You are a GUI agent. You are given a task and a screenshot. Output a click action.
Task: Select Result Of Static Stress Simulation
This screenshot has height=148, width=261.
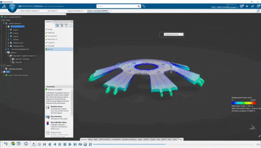(18, 75)
